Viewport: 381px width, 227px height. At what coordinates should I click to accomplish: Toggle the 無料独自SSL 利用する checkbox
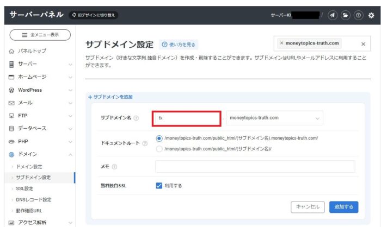click(159, 186)
